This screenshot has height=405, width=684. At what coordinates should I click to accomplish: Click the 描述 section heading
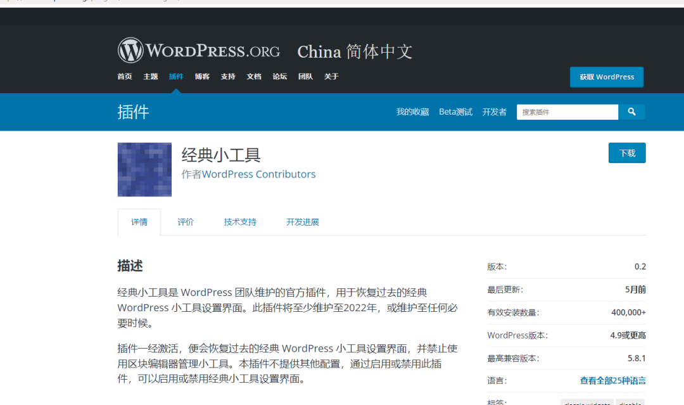click(x=130, y=266)
